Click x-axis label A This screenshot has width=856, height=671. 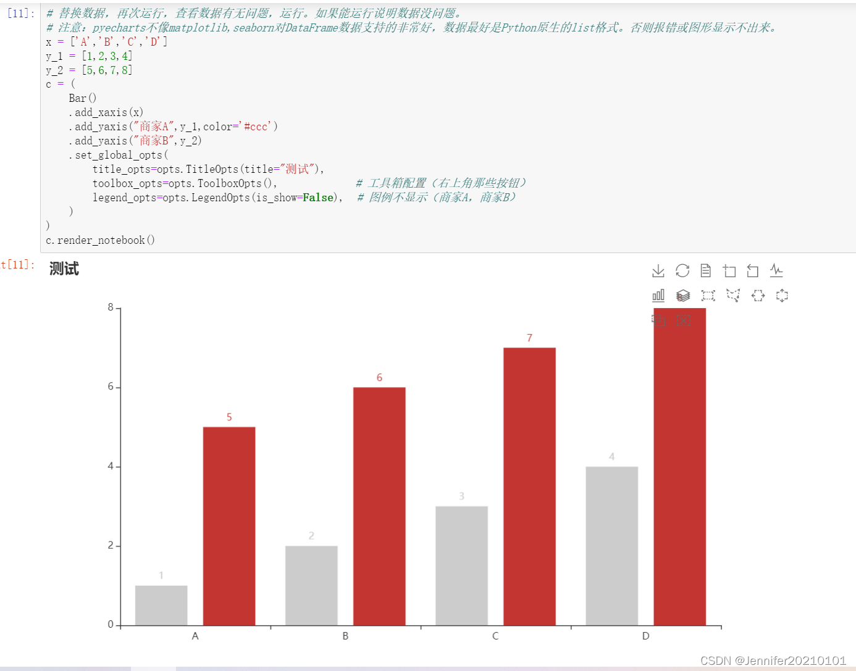click(x=195, y=636)
